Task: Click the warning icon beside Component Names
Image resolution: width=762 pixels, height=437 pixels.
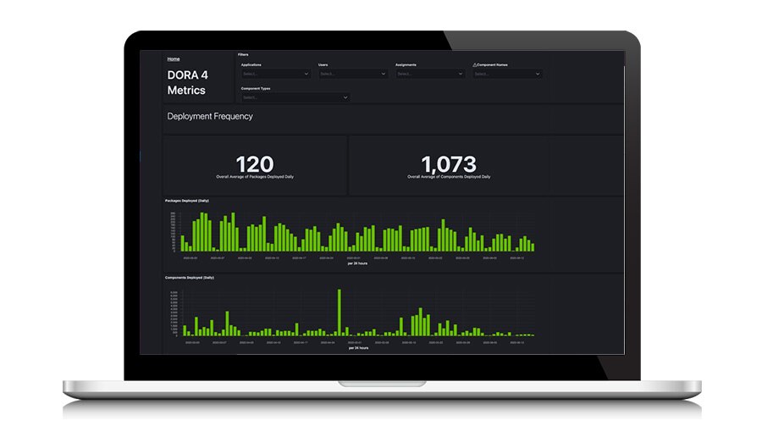Action: point(475,64)
